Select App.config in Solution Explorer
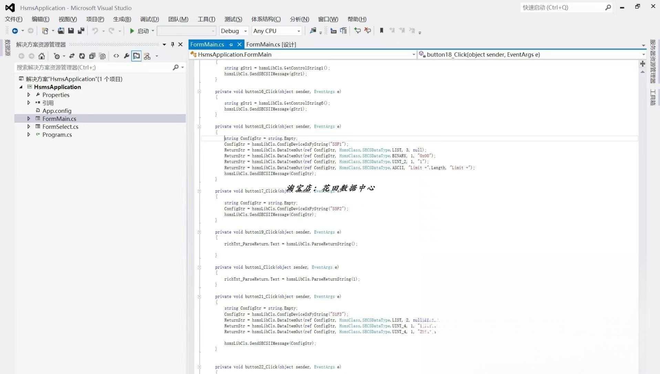This screenshot has width=660, height=374. coord(57,111)
